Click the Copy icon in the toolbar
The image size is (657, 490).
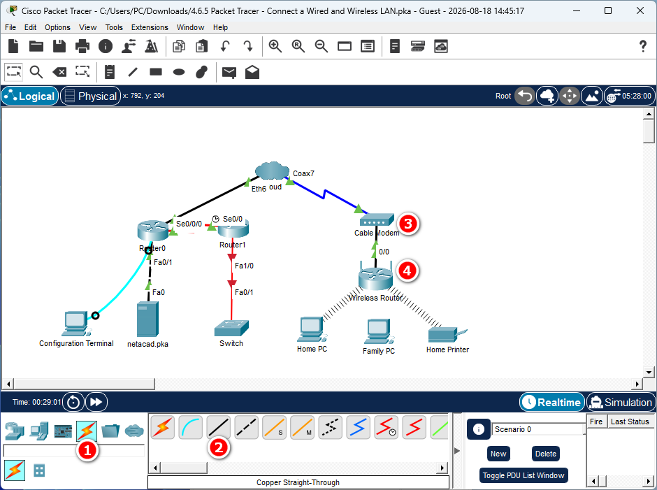(x=179, y=46)
